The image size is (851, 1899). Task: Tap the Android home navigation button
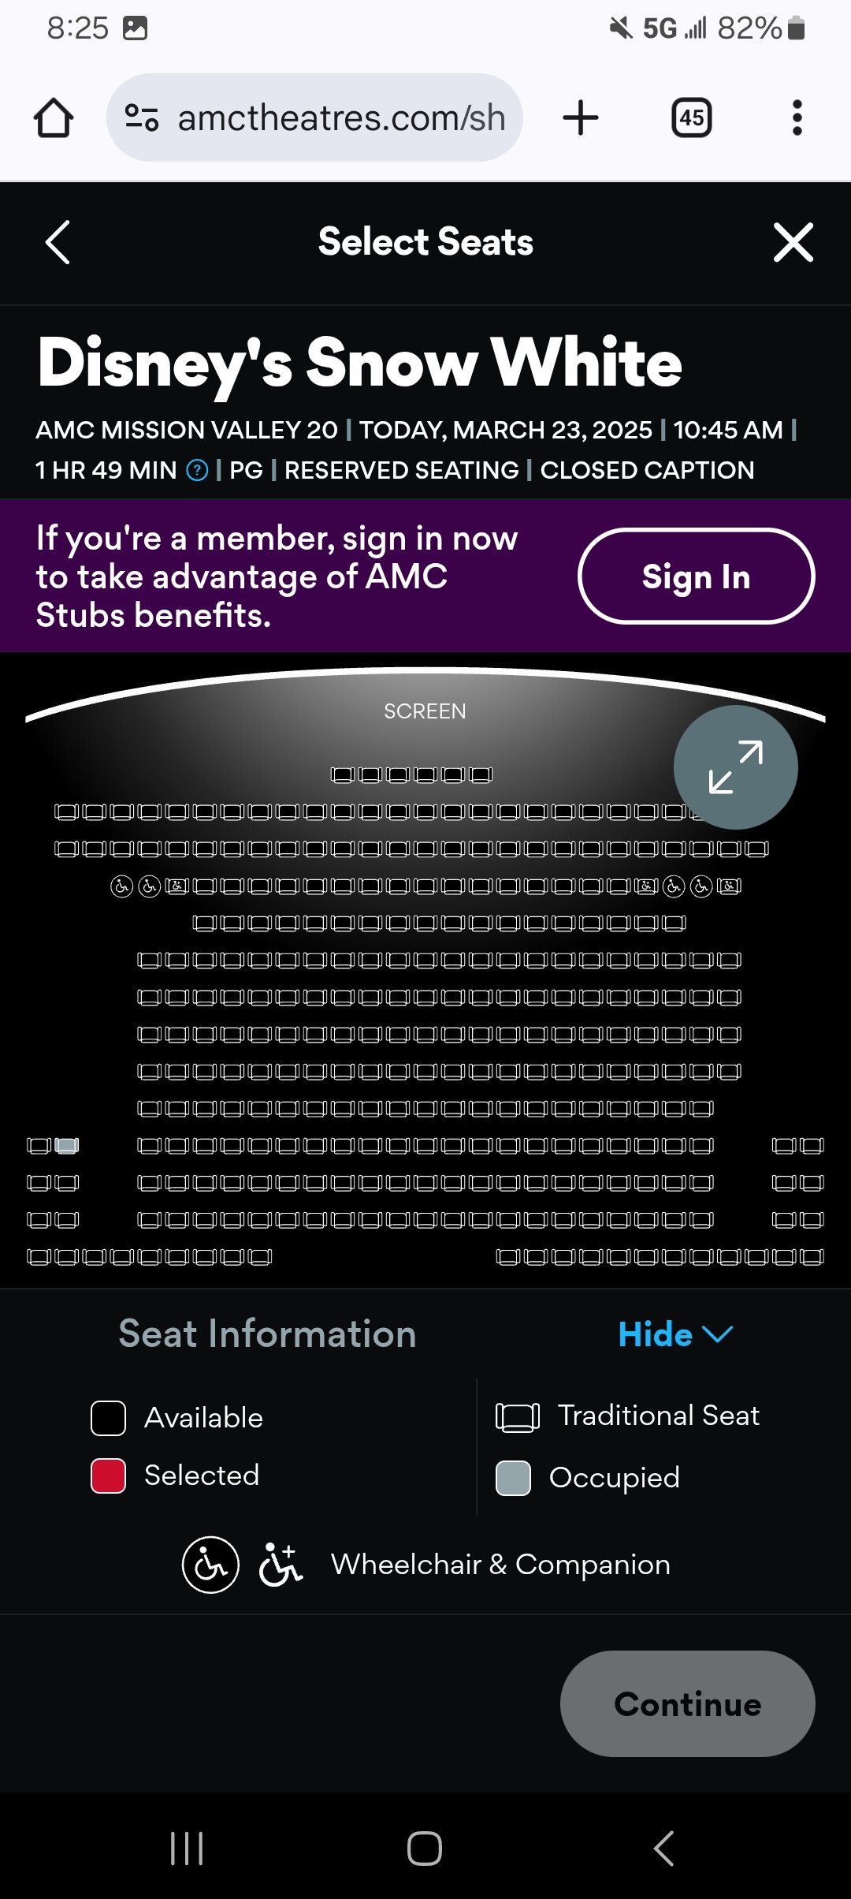tap(425, 1848)
